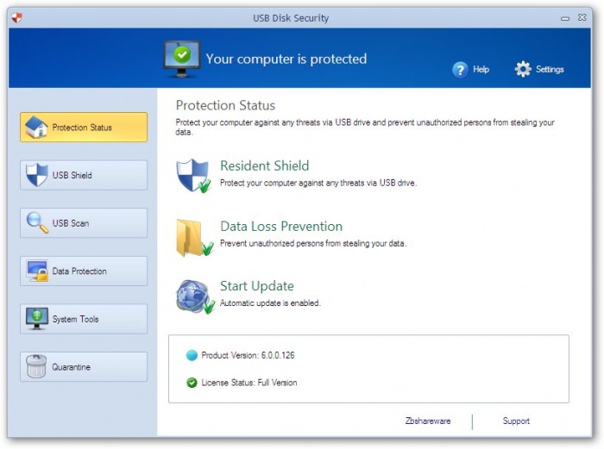Select the Data Loss Prevention heading
Viewport: 604px width, 449px height.
(281, 227)
